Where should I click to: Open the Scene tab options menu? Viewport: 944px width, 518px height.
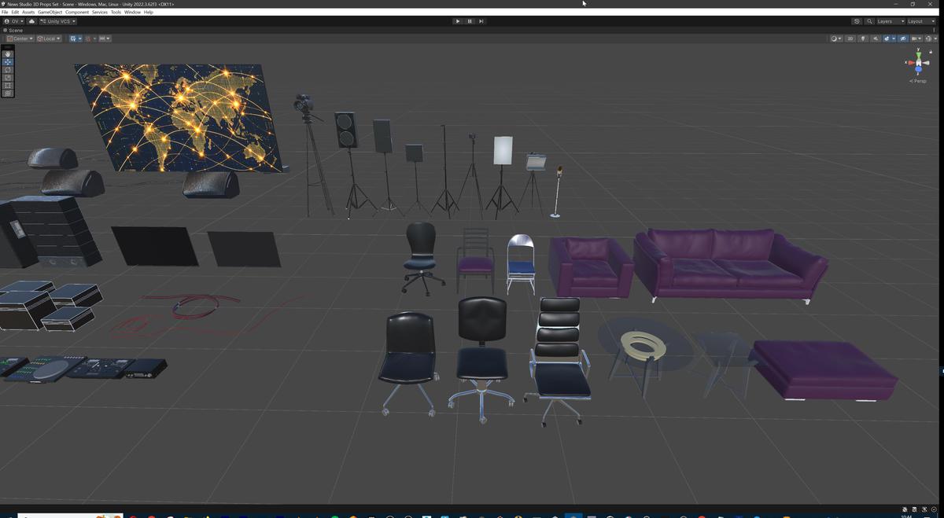click(x=934, y=30)
